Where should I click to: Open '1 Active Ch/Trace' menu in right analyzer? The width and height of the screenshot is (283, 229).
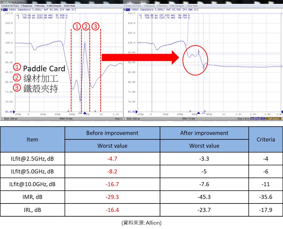pos(133,6)
